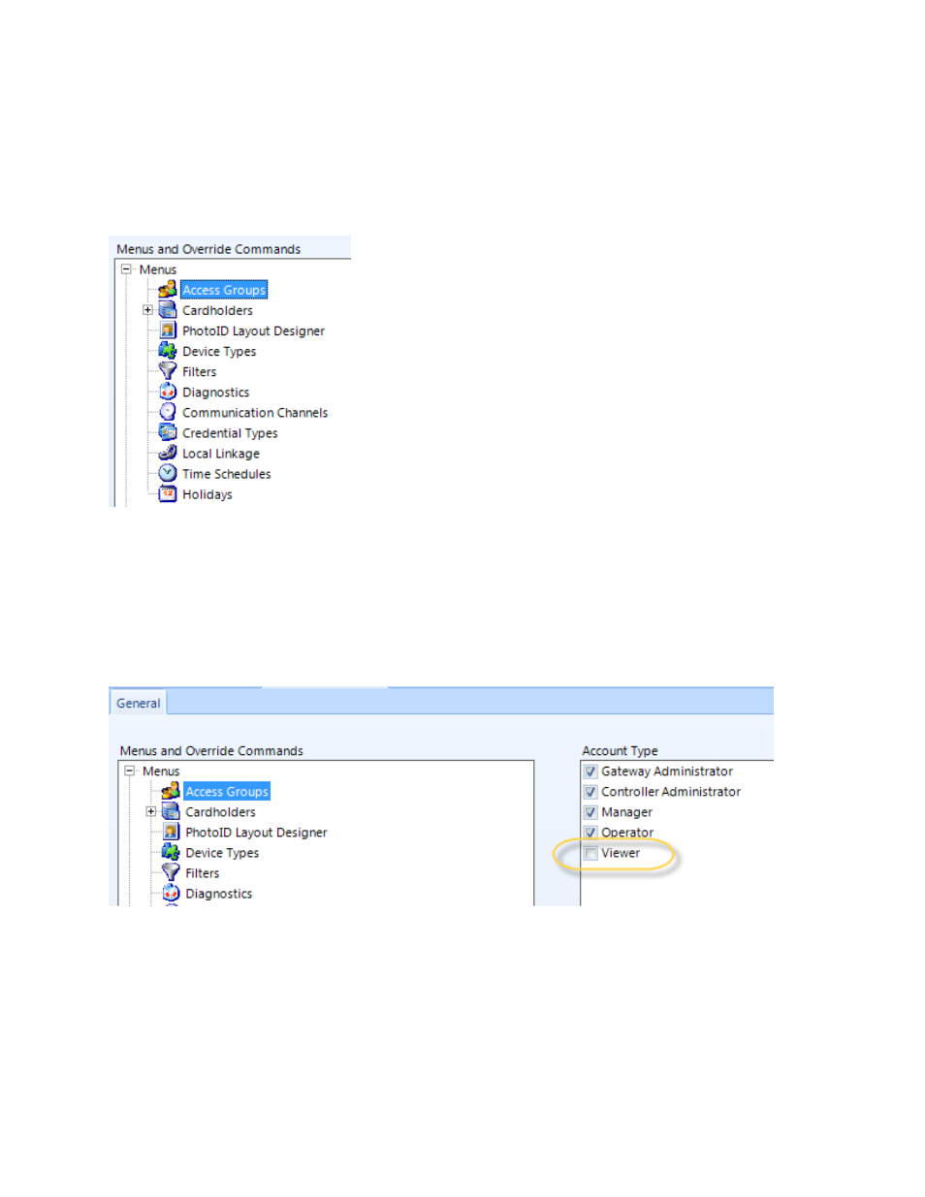Select Filters label in lower tree
Viewport: 925px width, 1197px height.
202,872
